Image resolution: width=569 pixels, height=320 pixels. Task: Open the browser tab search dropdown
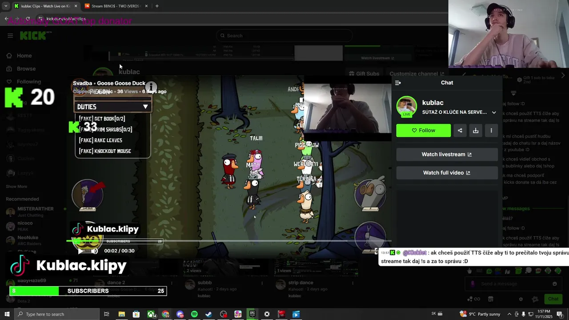6,6
